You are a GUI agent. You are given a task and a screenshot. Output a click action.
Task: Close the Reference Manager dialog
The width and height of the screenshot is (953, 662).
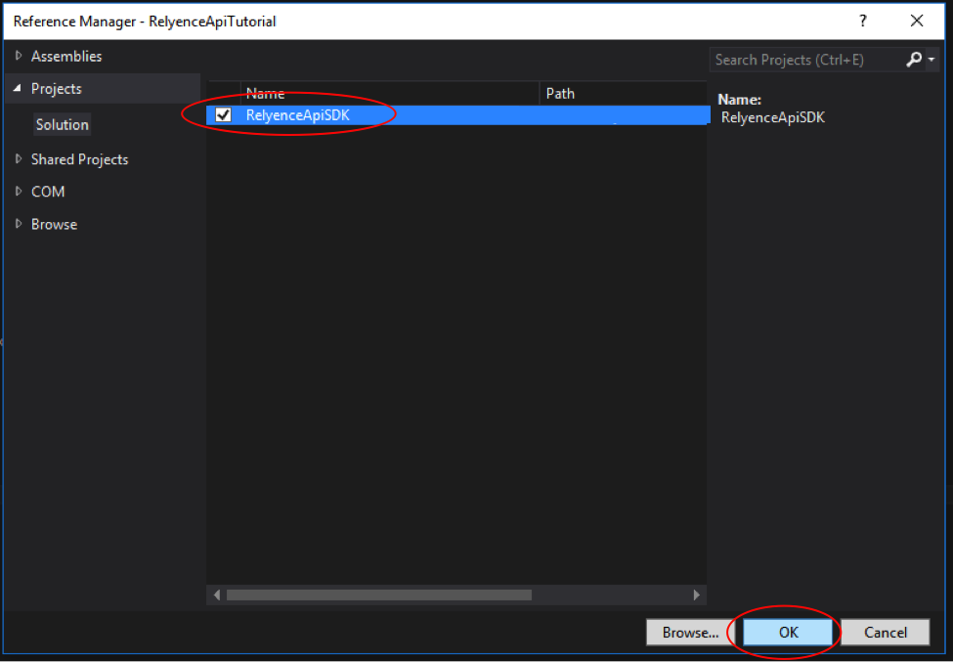[x=917, y=21]
